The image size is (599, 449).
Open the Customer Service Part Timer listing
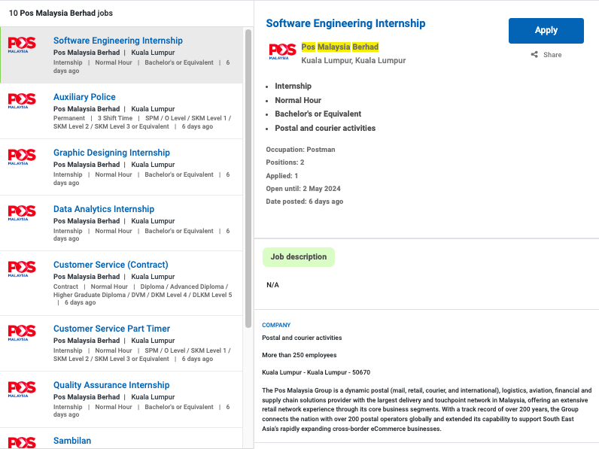tap(111, 329)
